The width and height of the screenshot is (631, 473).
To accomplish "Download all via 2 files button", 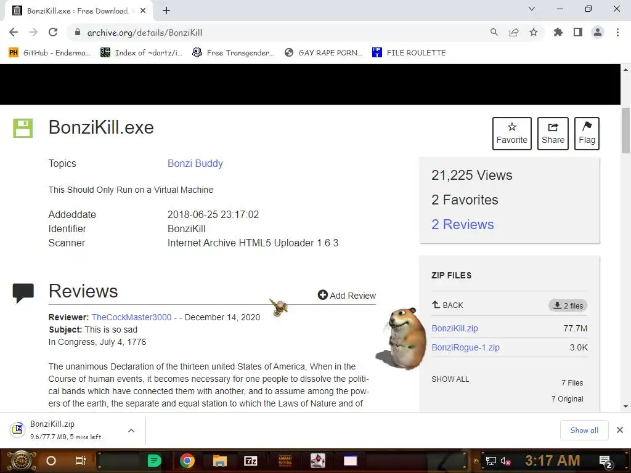I will point(568,305).
